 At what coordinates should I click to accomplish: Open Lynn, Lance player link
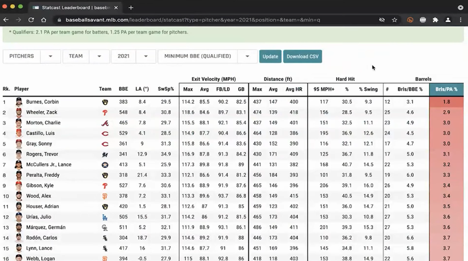click(39, 248)
